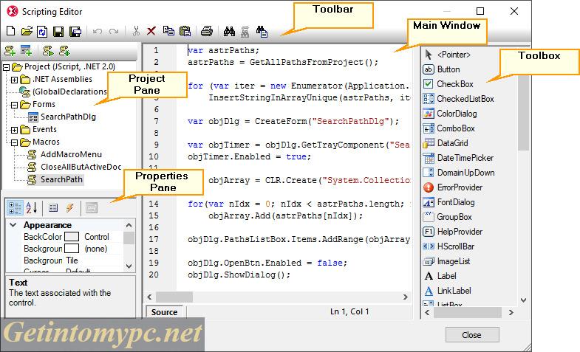Collapse the Appearance property category
The image size is (580, 352).
(13, 225)
